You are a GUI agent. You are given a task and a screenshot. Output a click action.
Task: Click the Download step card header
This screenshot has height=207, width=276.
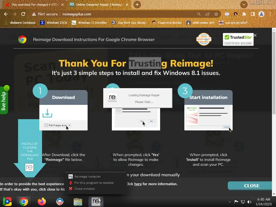click(63, 97)
